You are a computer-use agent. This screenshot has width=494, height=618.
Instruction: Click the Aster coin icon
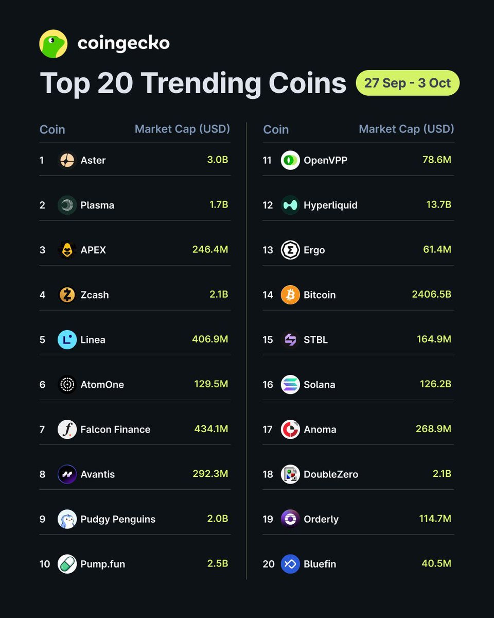pyautogui.click(x=67, y=160)
